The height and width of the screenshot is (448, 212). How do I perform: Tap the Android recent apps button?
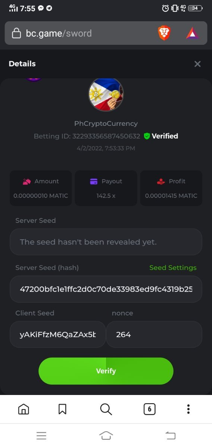tap(41, 435)
